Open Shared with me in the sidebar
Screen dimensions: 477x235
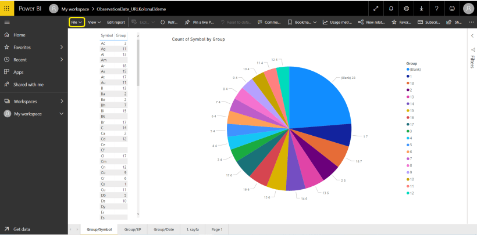28,84
